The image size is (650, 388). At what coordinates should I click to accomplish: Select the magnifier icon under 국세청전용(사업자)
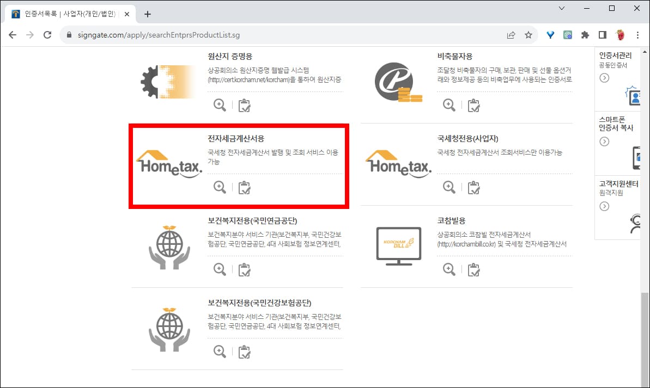click(449, 187)
